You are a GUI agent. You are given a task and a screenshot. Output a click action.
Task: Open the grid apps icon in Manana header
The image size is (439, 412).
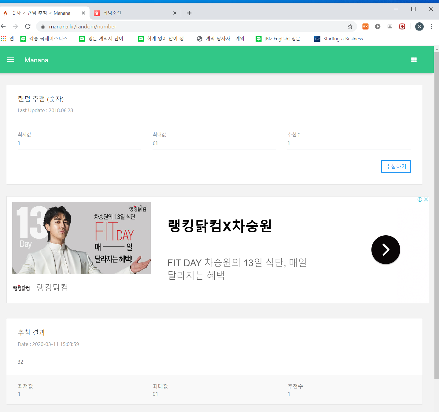(x=414, y=60)
